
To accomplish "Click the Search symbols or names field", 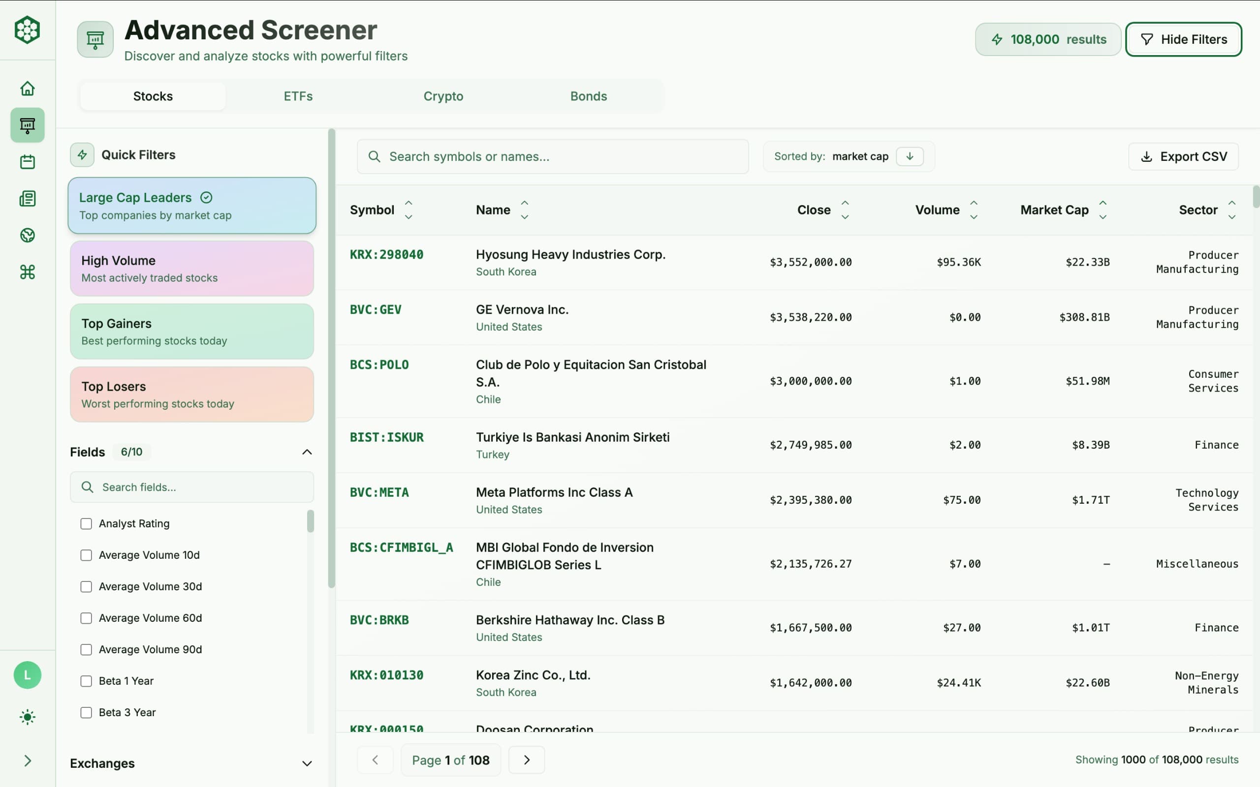I will pyautogui.click(x=553, y=157).
